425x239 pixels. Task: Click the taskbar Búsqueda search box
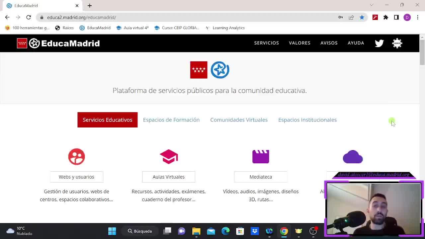tap(140, 231)
